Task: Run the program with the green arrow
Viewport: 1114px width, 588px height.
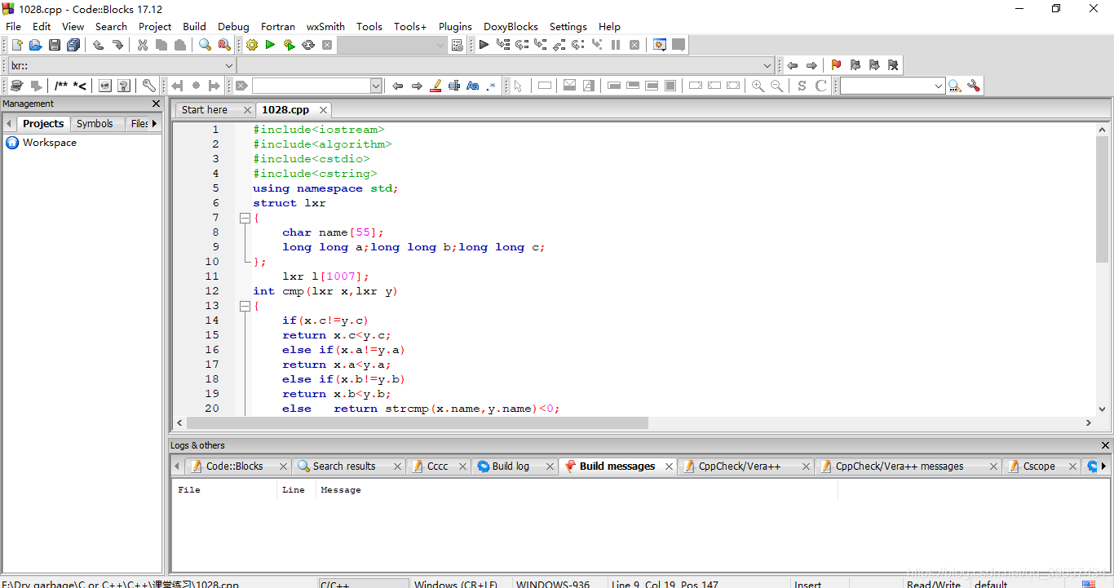Action: point(270,45)
